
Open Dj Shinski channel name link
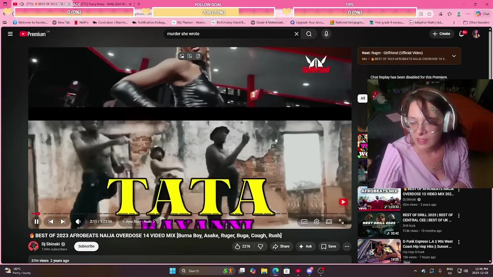(x=50, y=244)
